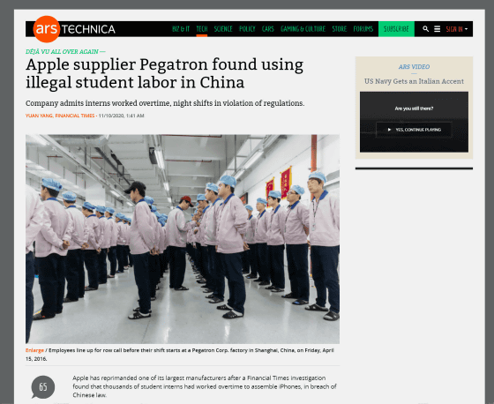Viewport: 494px width, 404px height.
Task: Click the green Subscribe button
Action: (x=396, y=29)
